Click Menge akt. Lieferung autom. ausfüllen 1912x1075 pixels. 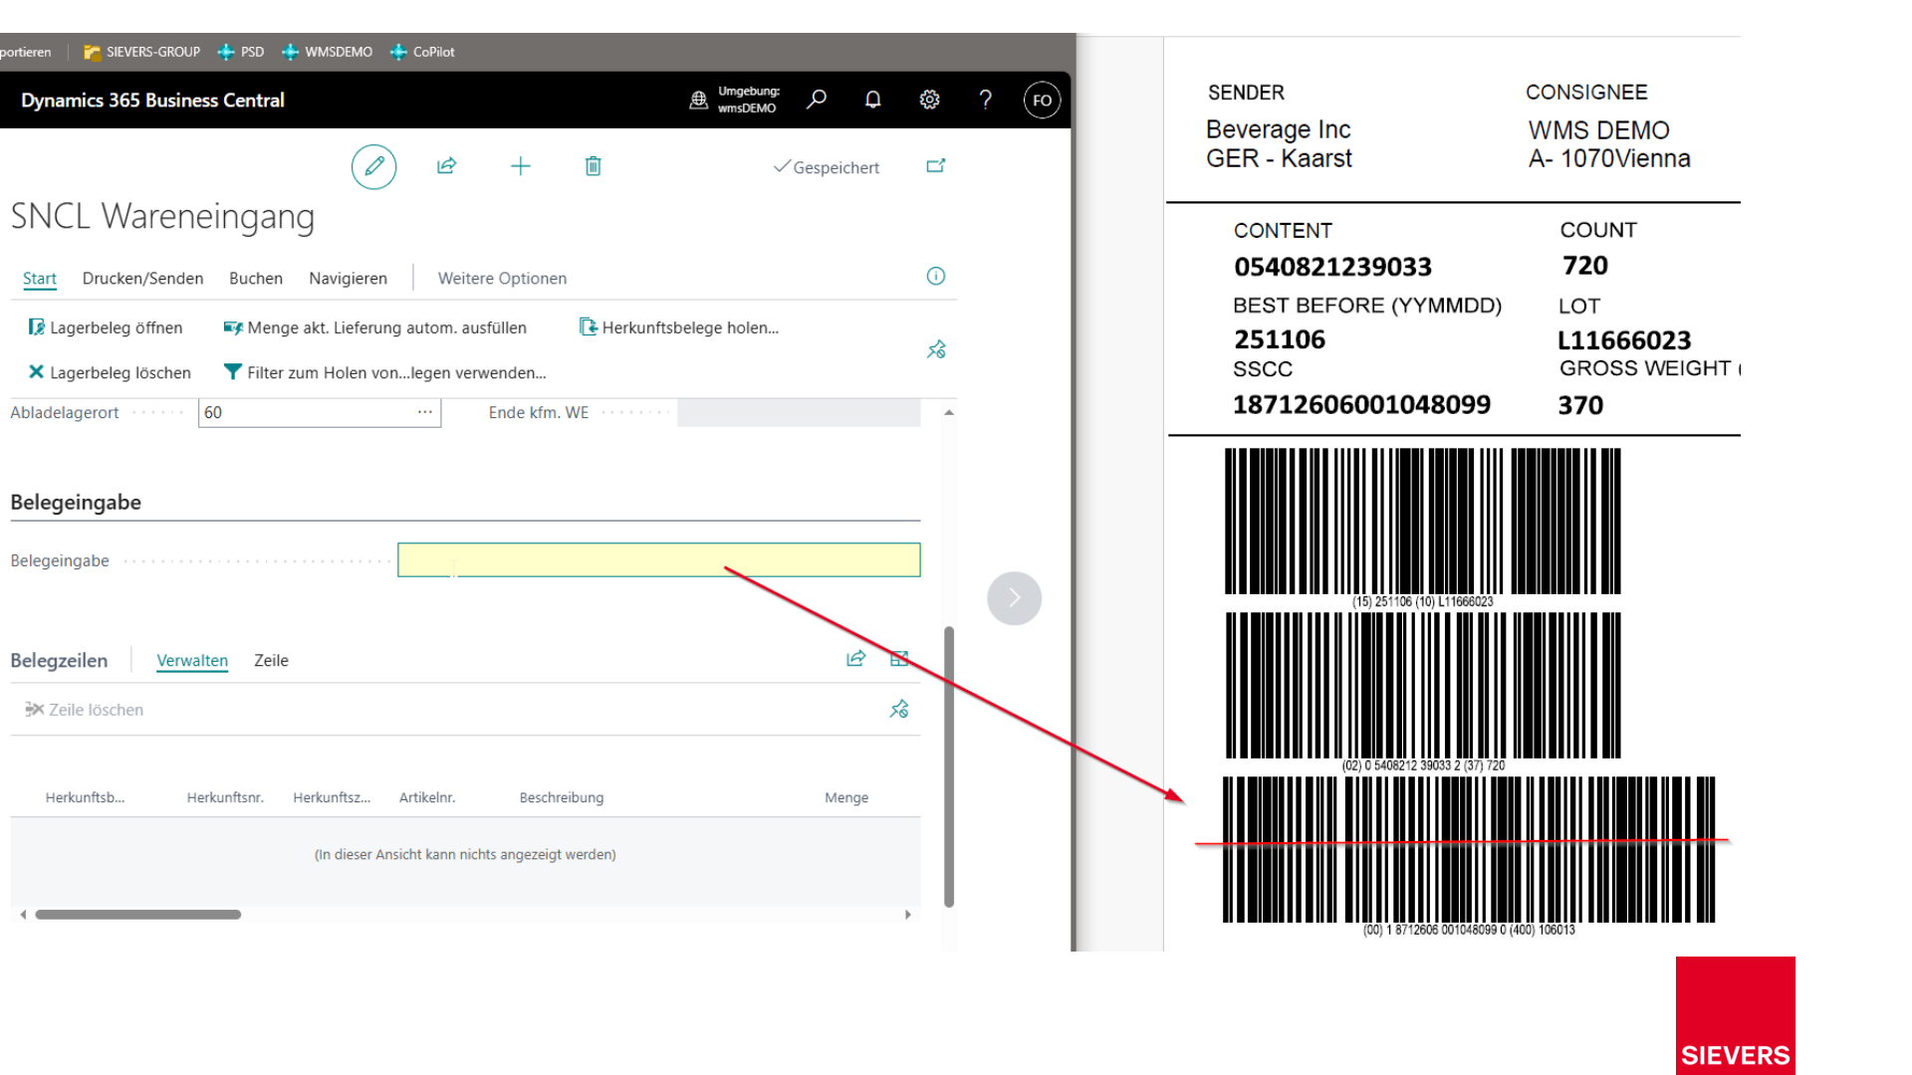coord(375,327)
